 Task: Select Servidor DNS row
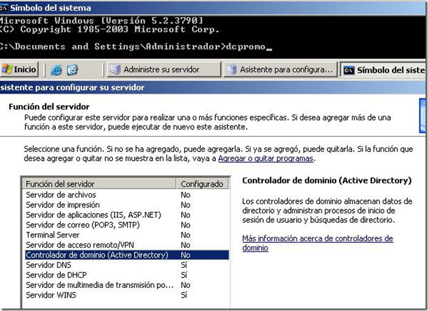(x=127, y=265)
